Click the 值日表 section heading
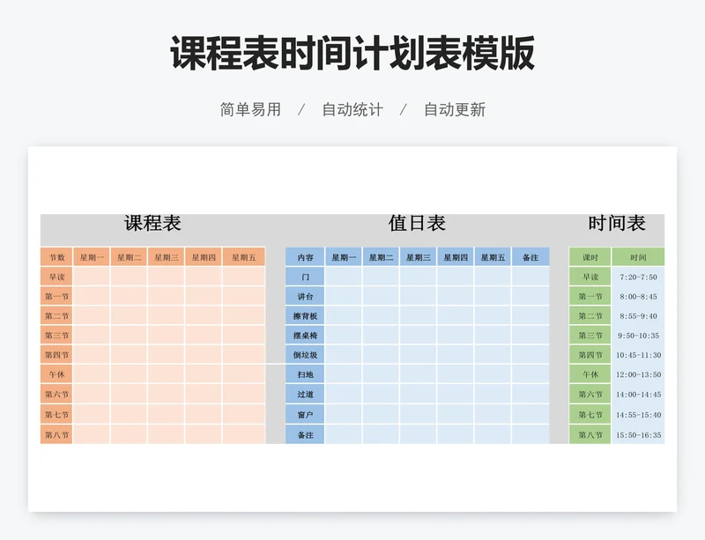Viewport: 705px width, 540px height. tap(417, 223)
